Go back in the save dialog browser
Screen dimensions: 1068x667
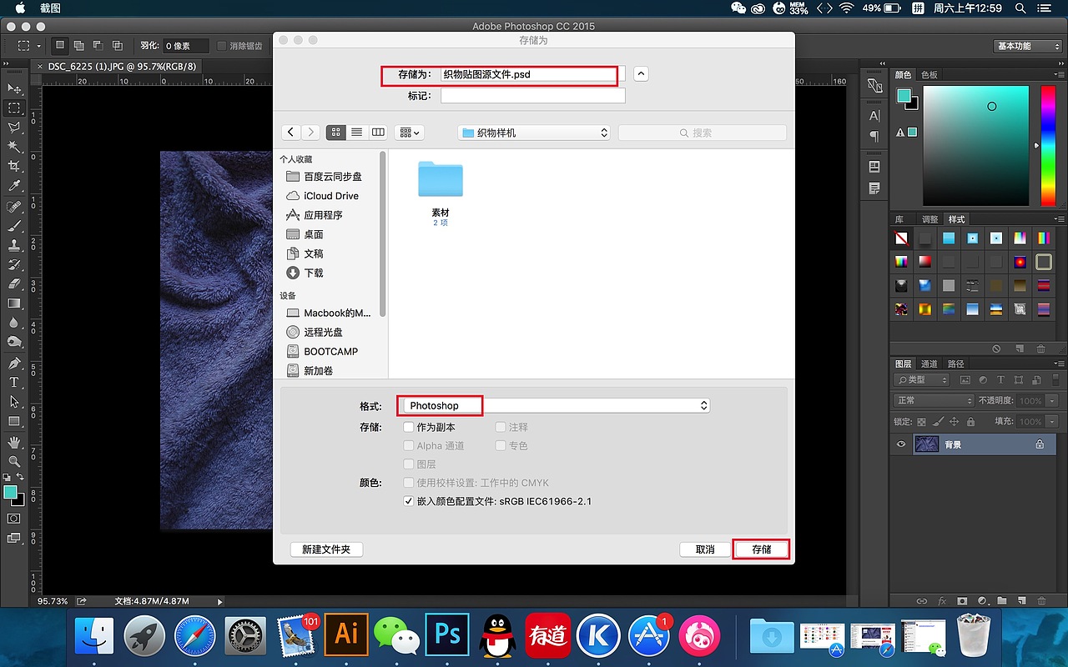290,133
